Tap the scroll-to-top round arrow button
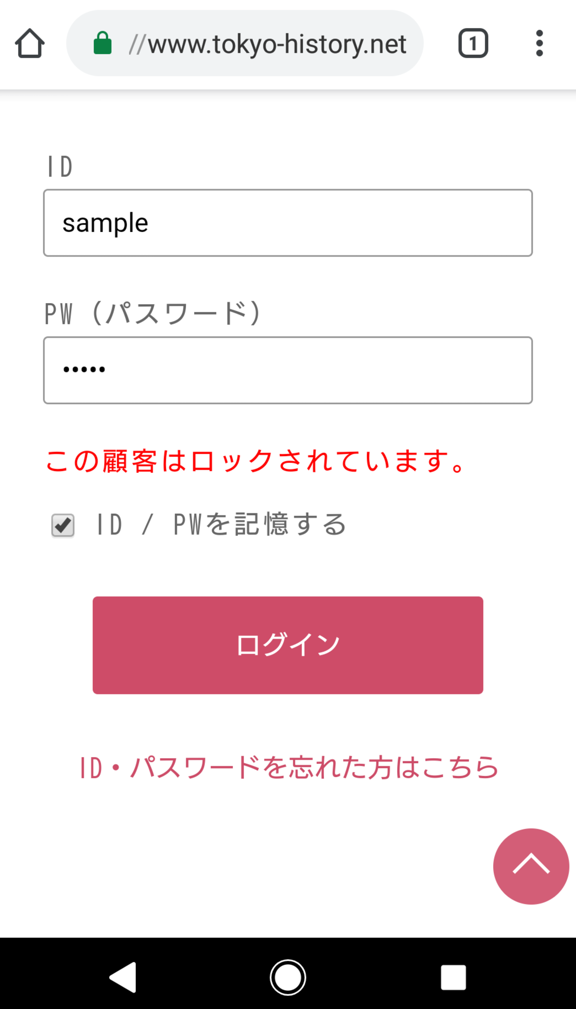 click(530, 866)
